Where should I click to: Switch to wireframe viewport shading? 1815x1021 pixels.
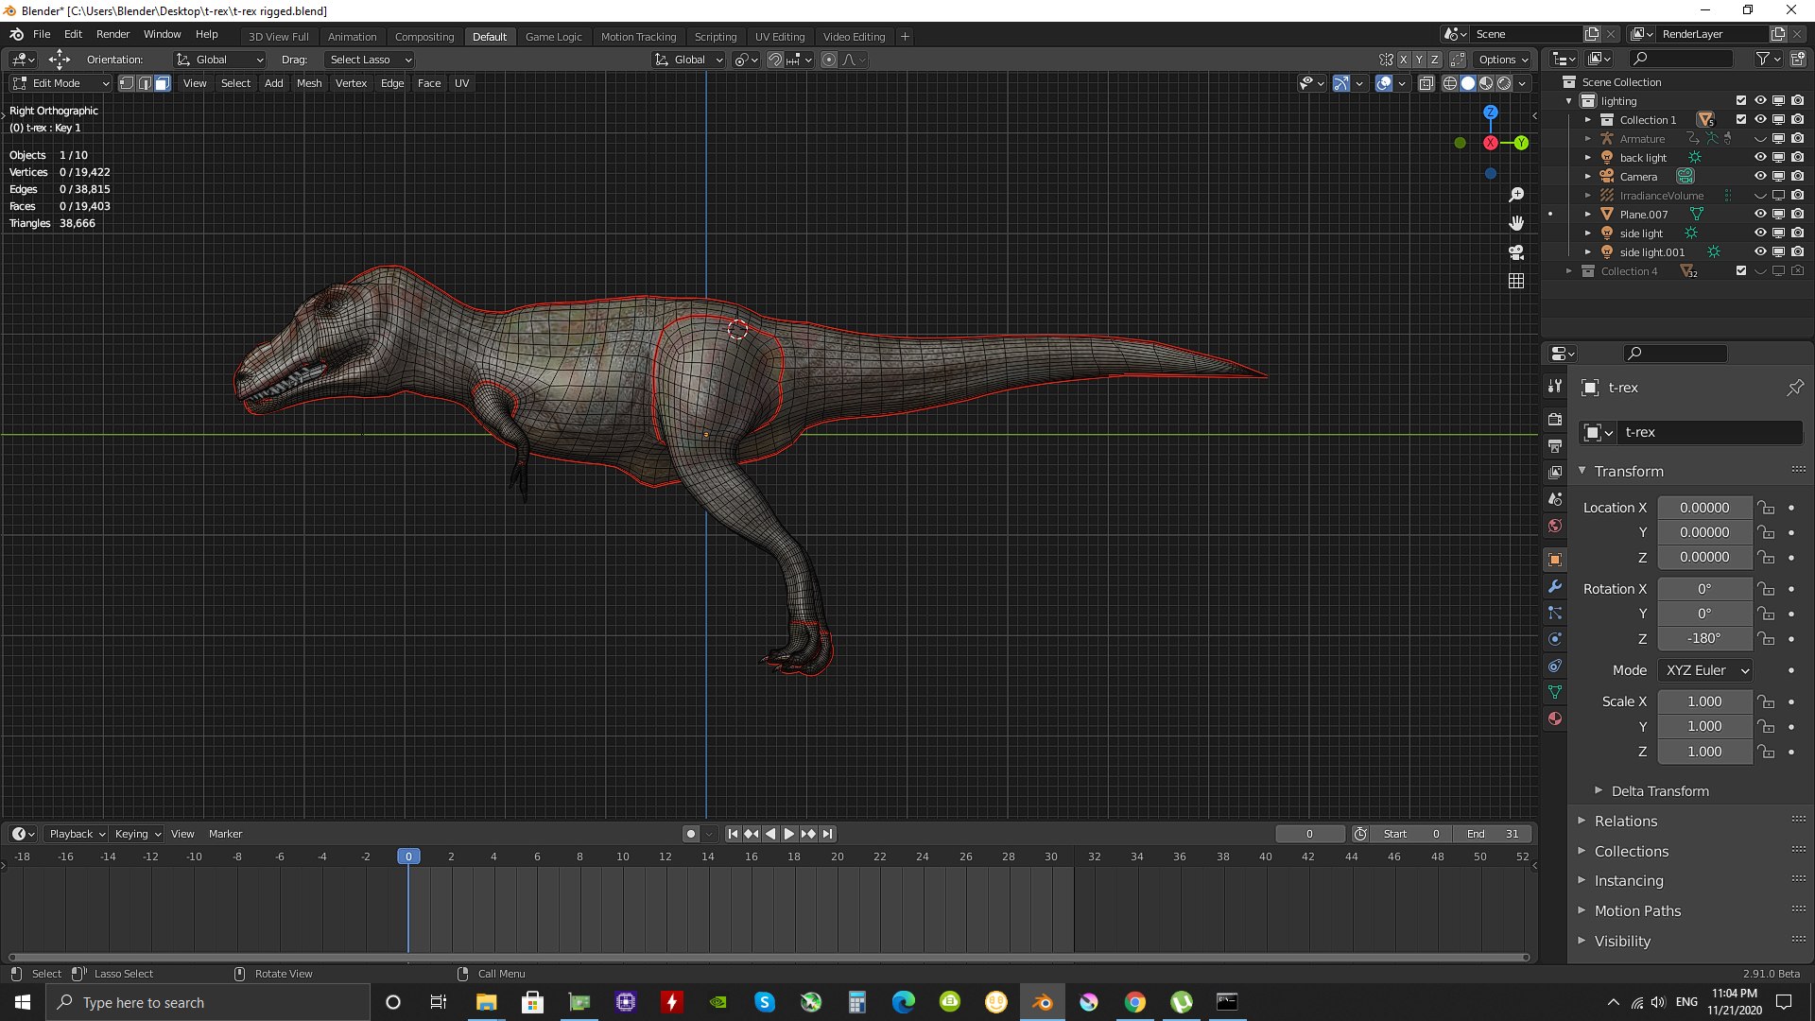(x=1450, y=83)
